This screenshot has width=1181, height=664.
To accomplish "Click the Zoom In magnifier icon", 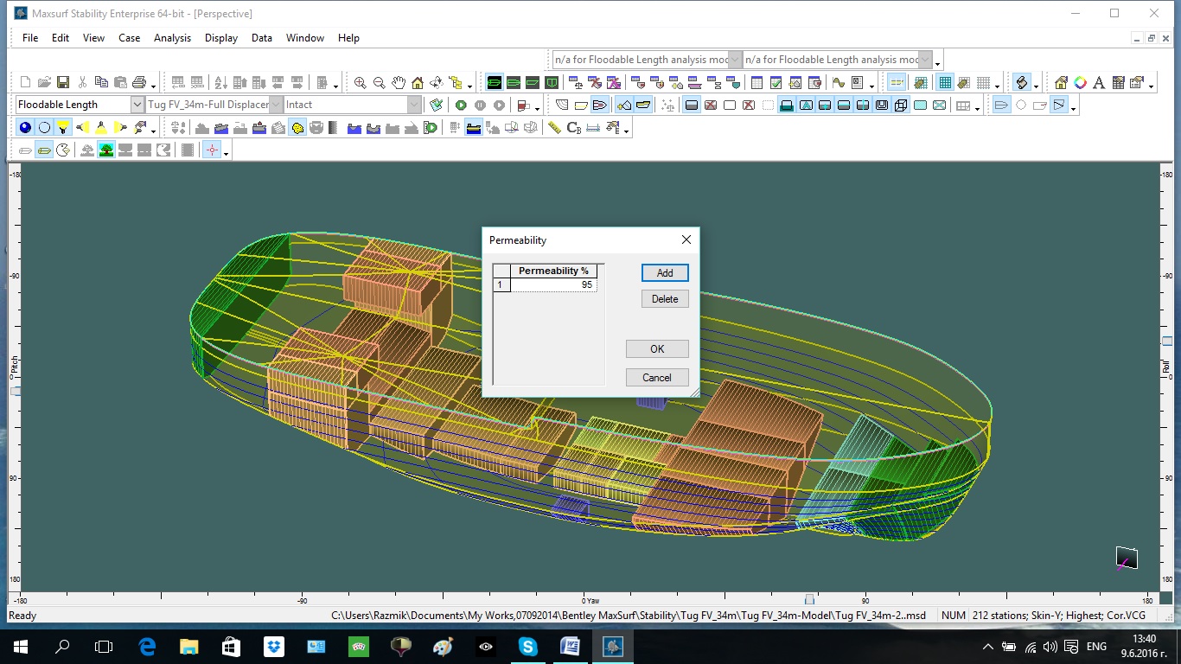I will click(x=361, y=83).
